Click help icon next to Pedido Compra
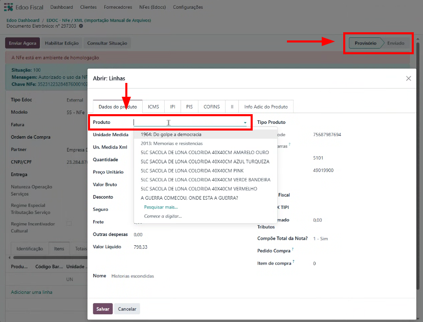 click(x=293, y=249)
